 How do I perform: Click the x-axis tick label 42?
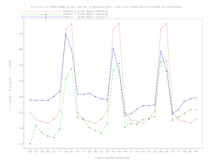pos(113,152)
